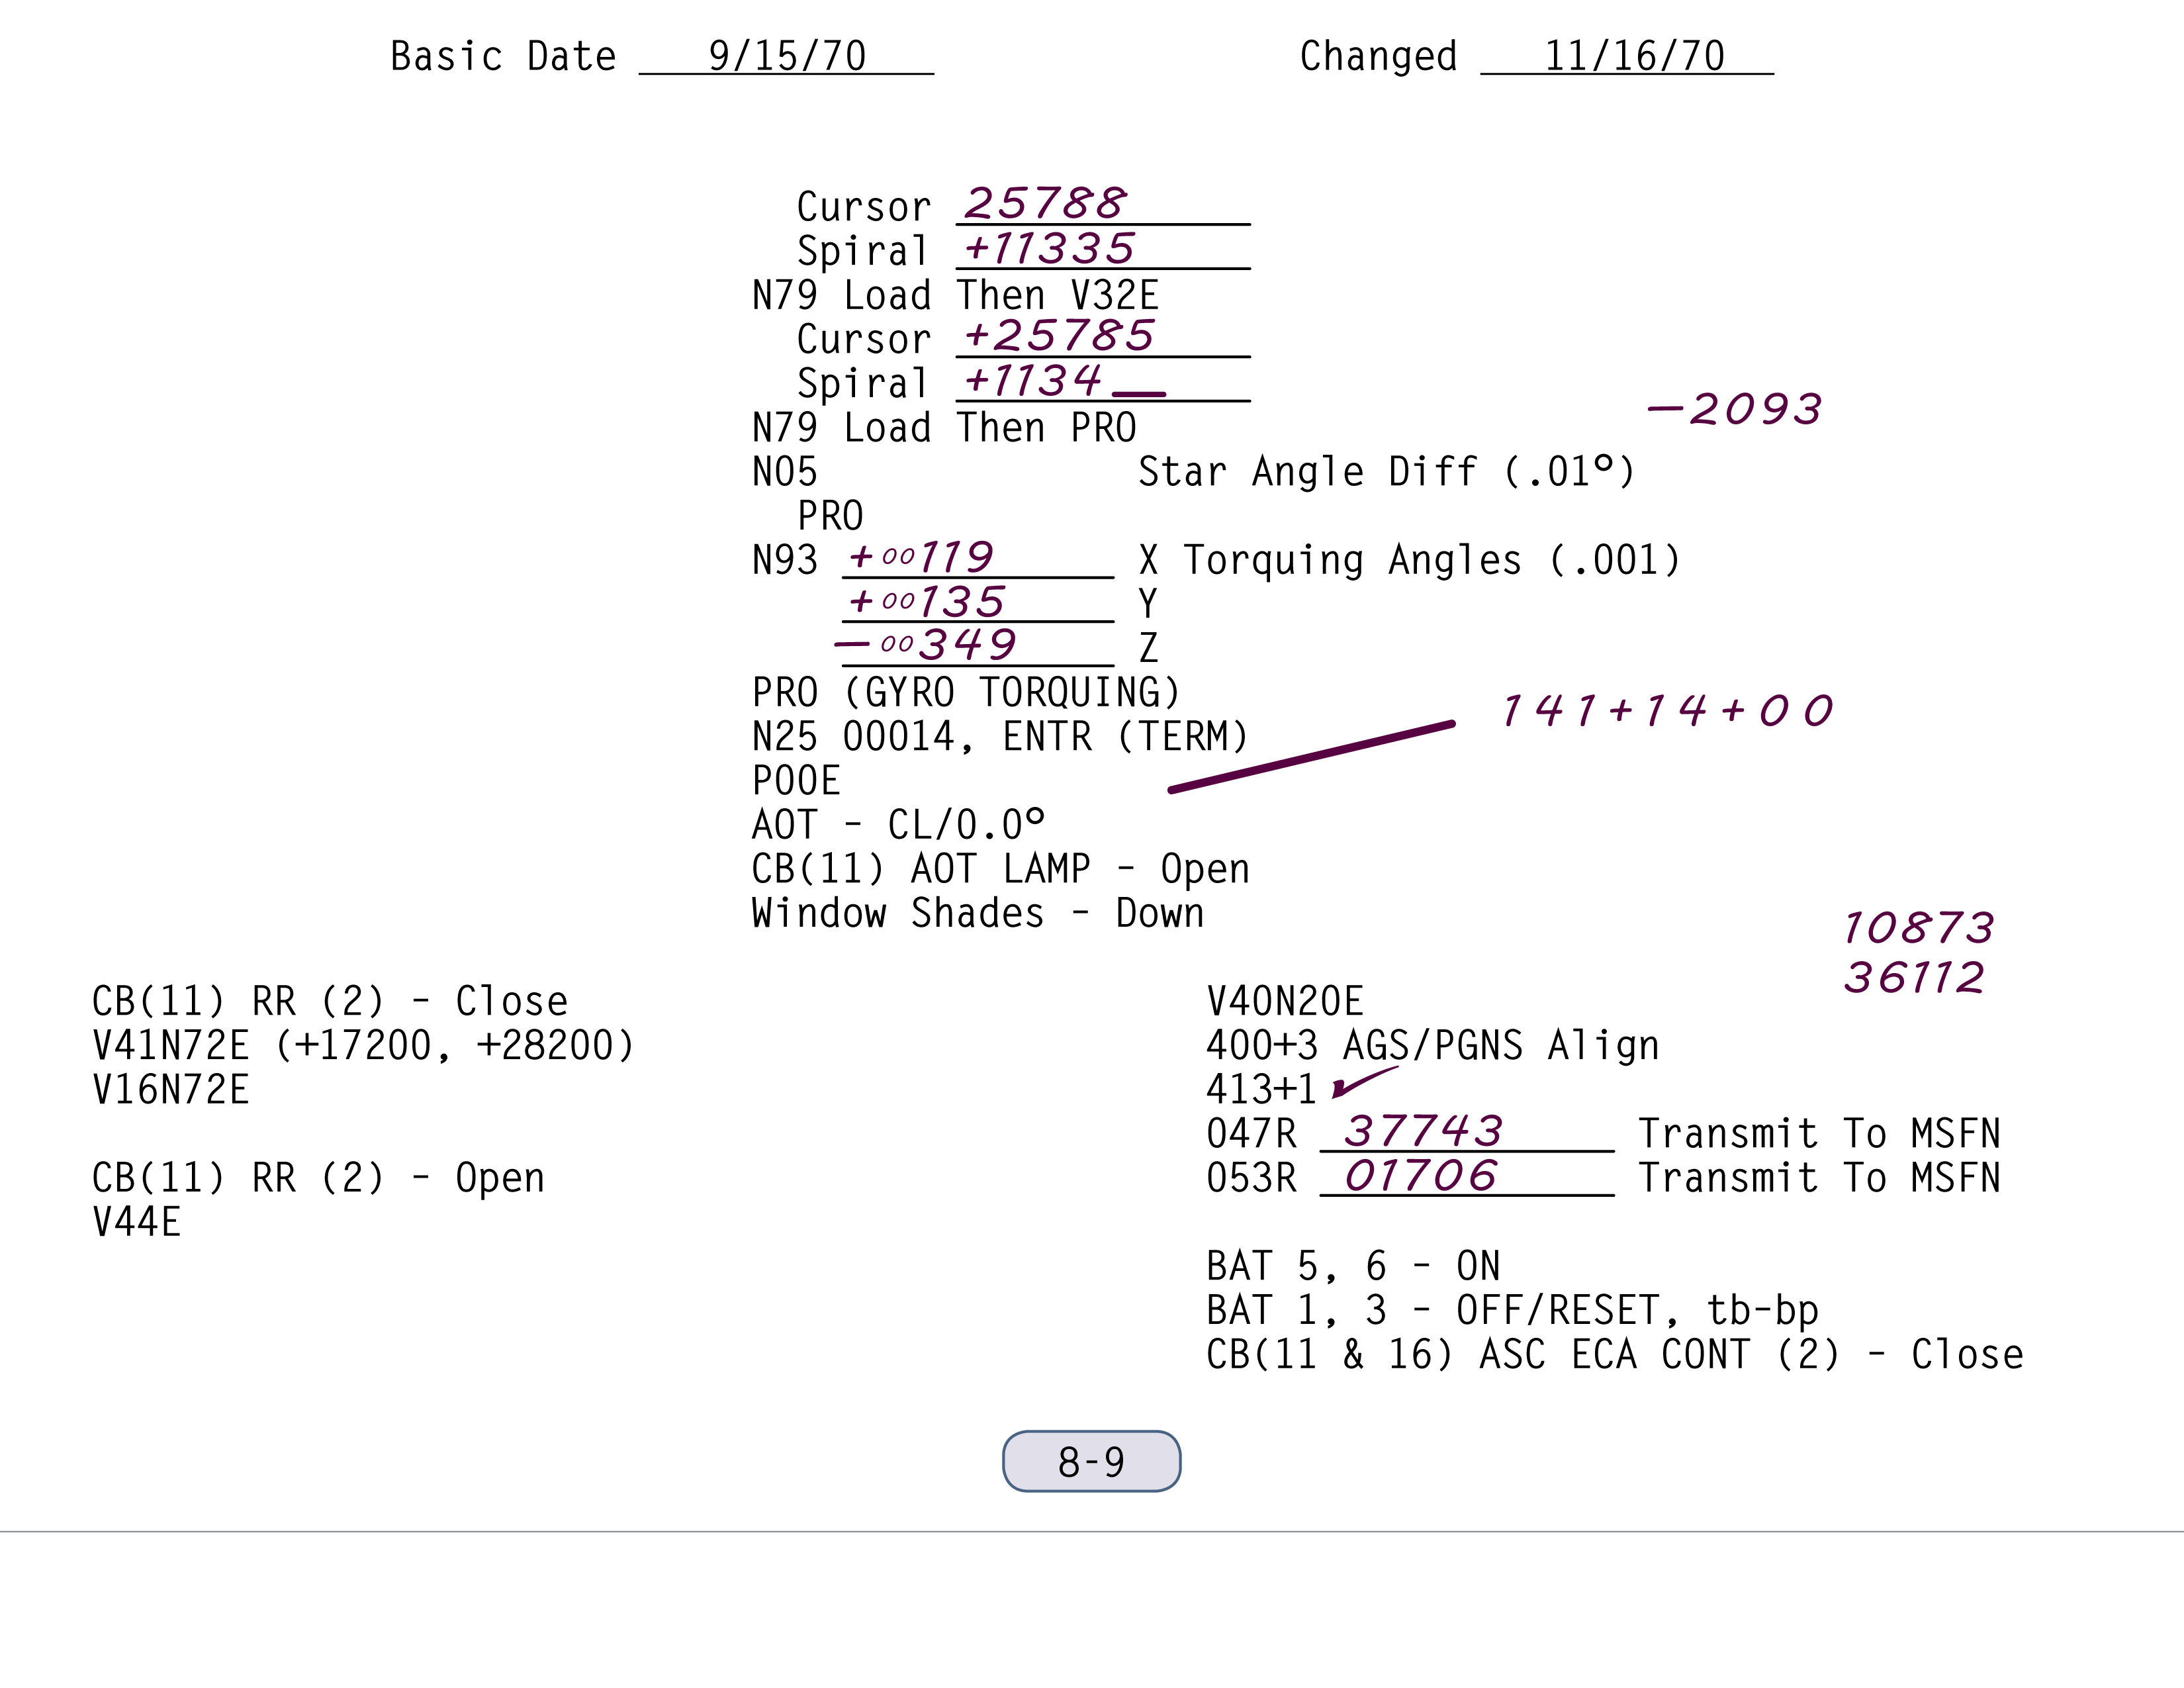This screenshot has height=1688, width=2184.
Task: Click the Basic Date 9/15/70 field
Action: point(786,57)
